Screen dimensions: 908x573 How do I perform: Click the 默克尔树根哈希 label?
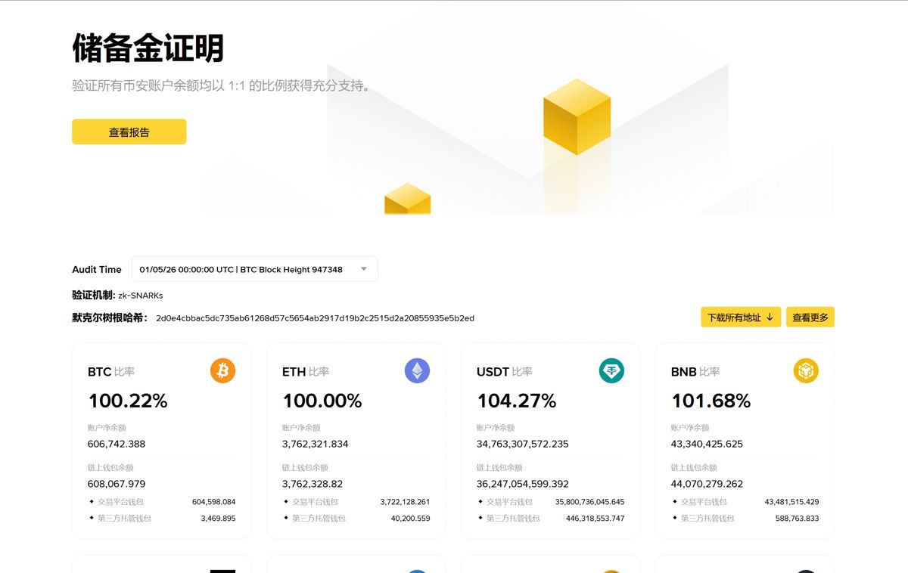point(110,318)
